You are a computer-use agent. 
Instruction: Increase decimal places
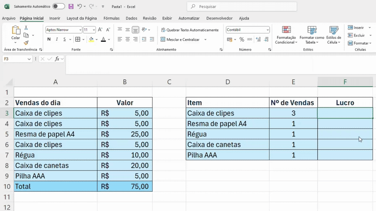coord(258,39)
